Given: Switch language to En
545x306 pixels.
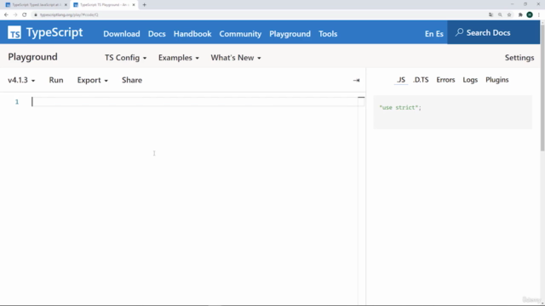Looking at the screenshot, I should pyautogui.click(x=429, y=34).
